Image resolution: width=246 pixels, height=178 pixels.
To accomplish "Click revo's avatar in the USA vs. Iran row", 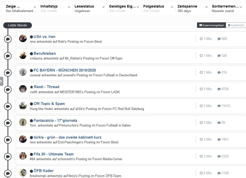I will coord(23,38).
